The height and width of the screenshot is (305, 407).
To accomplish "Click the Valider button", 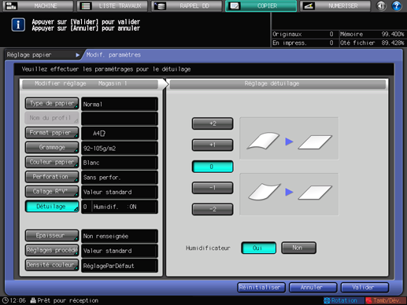I will point(364,288).
